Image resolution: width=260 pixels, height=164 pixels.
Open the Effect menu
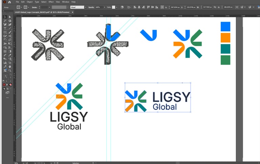pyautogui.click(x=51, y=2)
